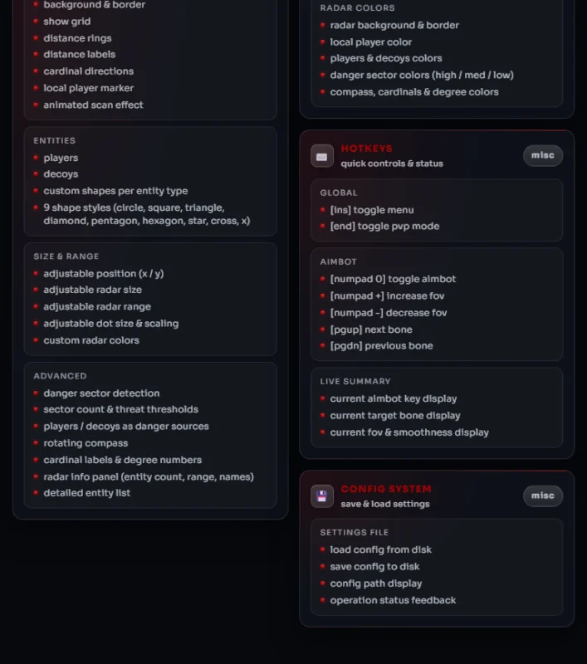Click the misc badge on Hotkeys card
587x664 pixels.
click(x=543, y=155)
